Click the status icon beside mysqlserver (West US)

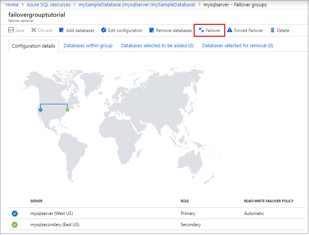pos(14,213)
